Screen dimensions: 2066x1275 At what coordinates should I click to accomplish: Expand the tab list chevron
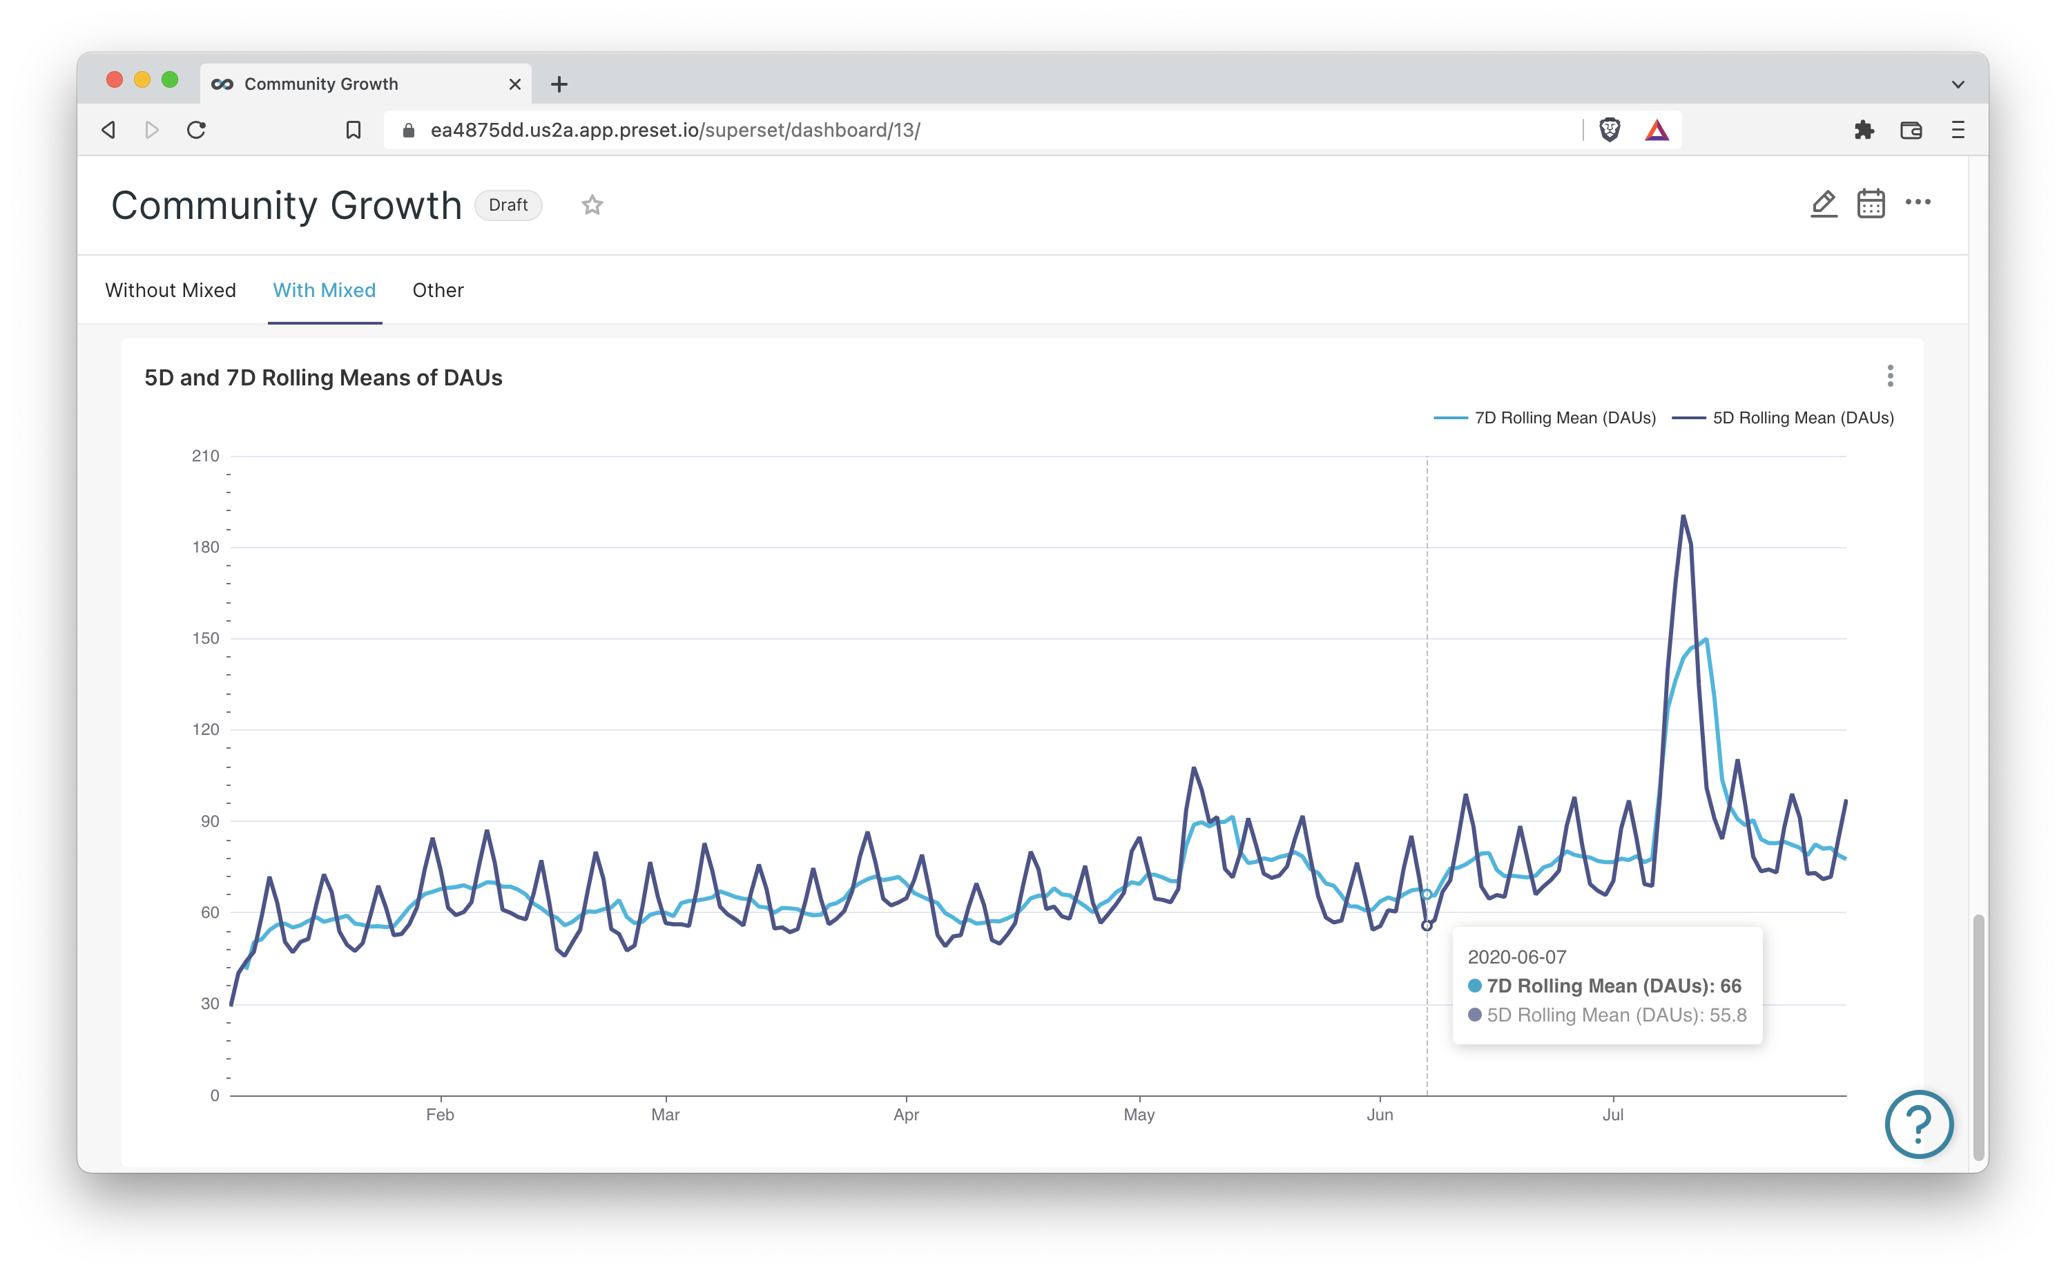[x=1958, y=84]
